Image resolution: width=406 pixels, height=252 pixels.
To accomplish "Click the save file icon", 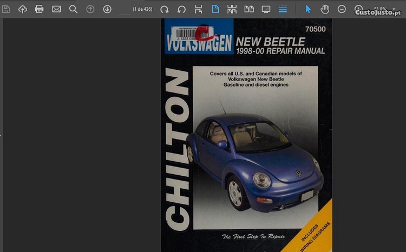I will (x=6, y=9).
